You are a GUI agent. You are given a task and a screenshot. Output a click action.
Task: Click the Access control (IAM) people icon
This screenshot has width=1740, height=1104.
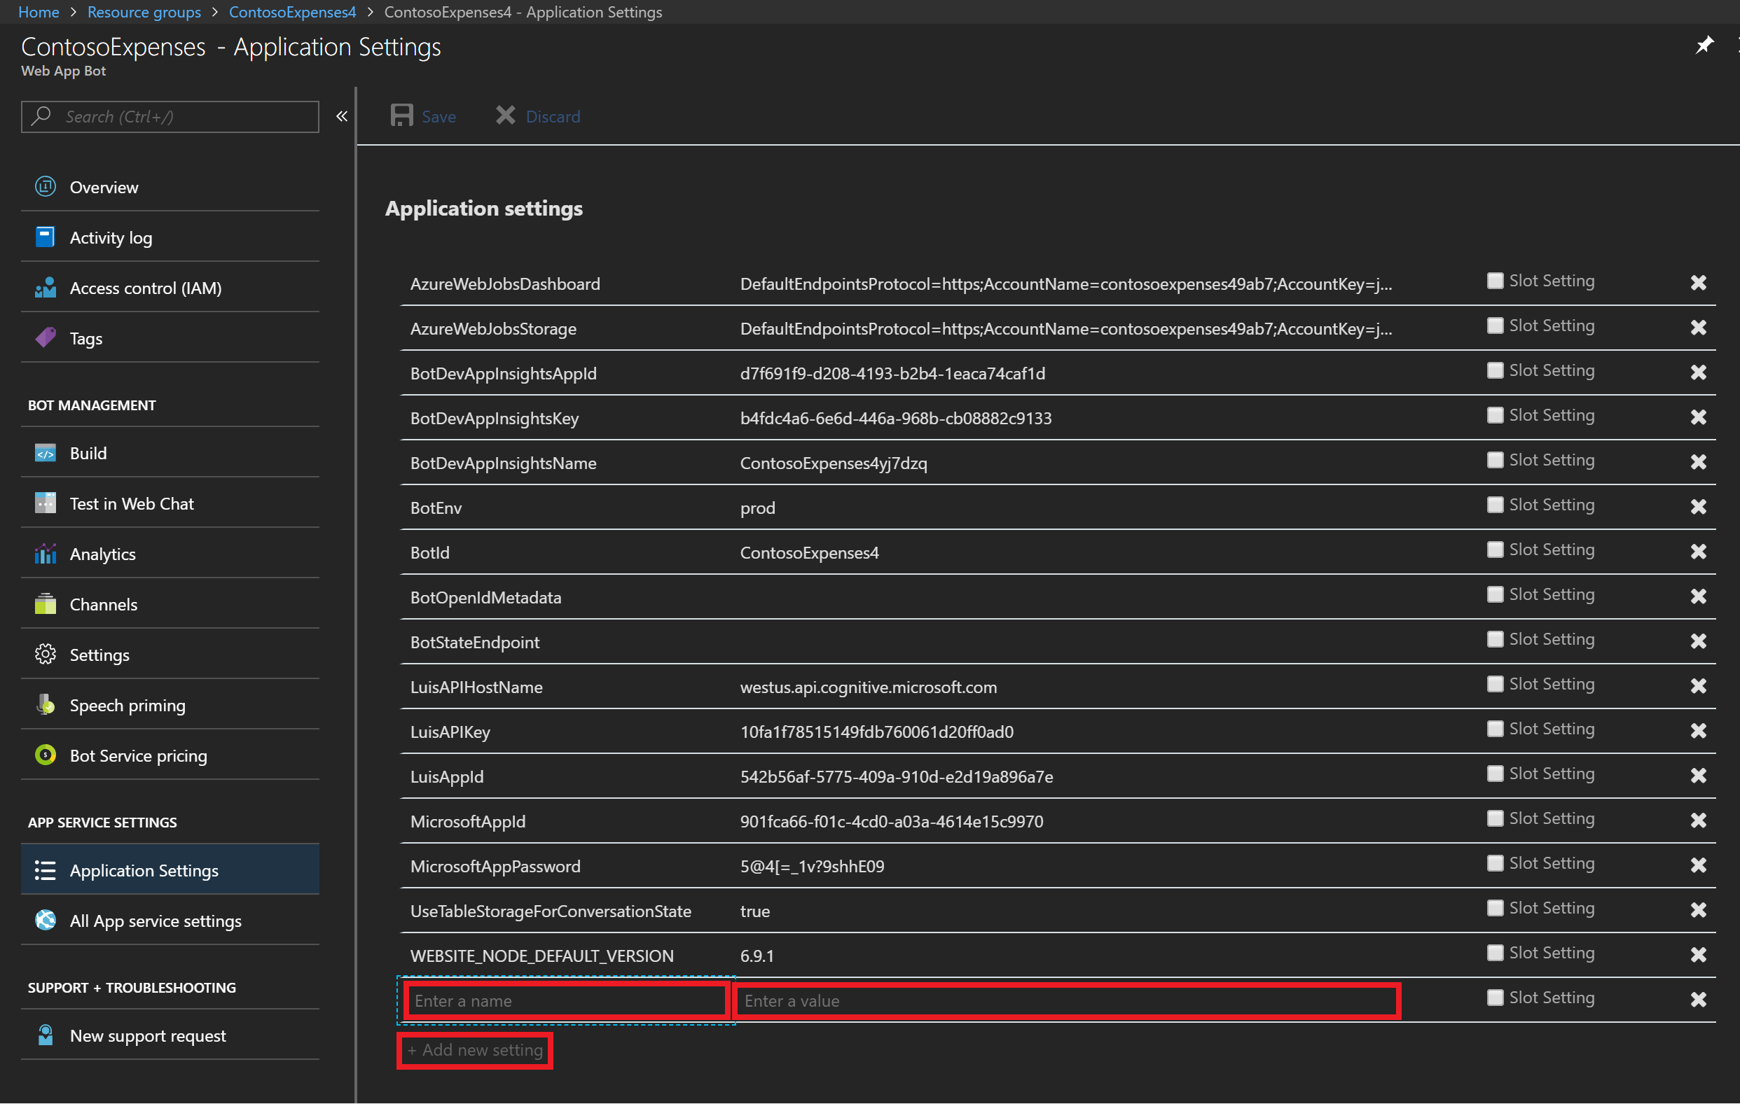pos(46,288)
